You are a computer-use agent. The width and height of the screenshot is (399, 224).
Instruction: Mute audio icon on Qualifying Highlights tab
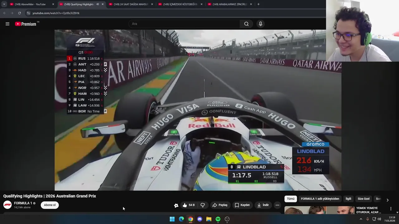point(98,4)
